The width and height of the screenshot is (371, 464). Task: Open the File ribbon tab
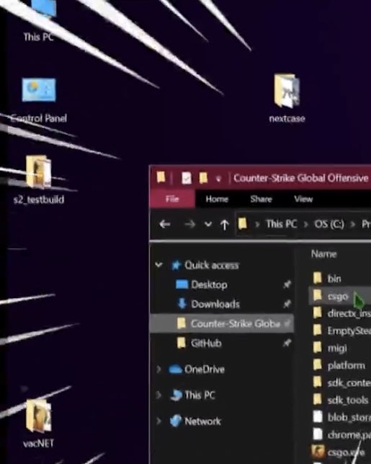click(172, 199)
